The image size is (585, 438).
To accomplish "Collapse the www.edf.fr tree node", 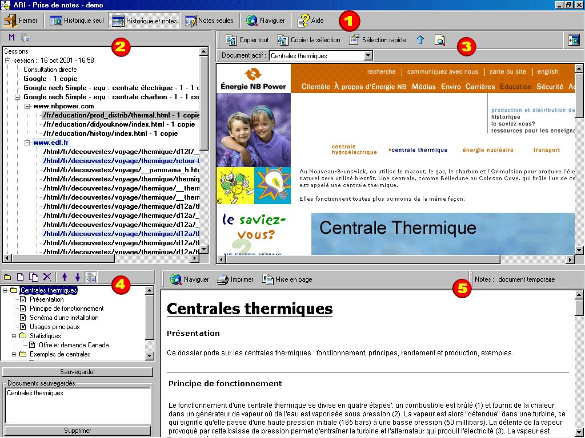I will click(x=27, y=143).
